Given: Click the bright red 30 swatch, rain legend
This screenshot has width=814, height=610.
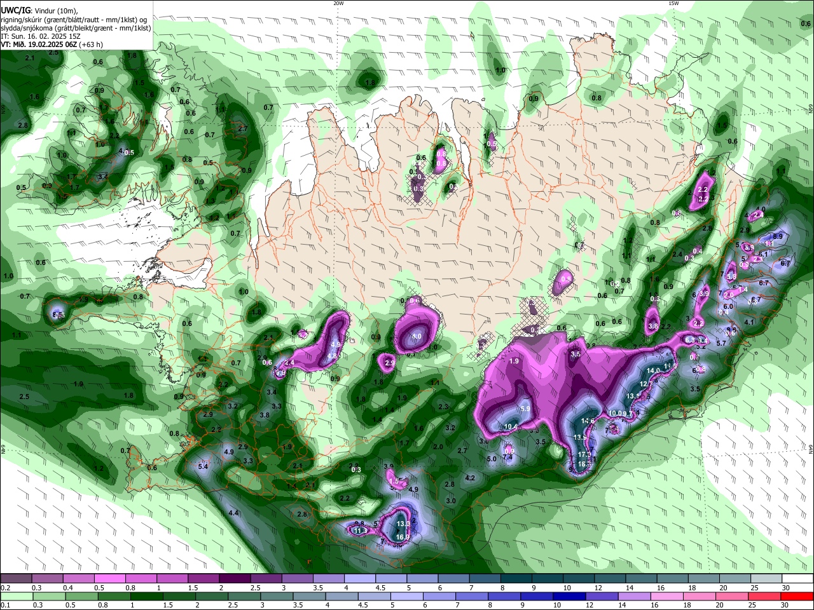Looking at the screenshot, I should click(797, 596).
